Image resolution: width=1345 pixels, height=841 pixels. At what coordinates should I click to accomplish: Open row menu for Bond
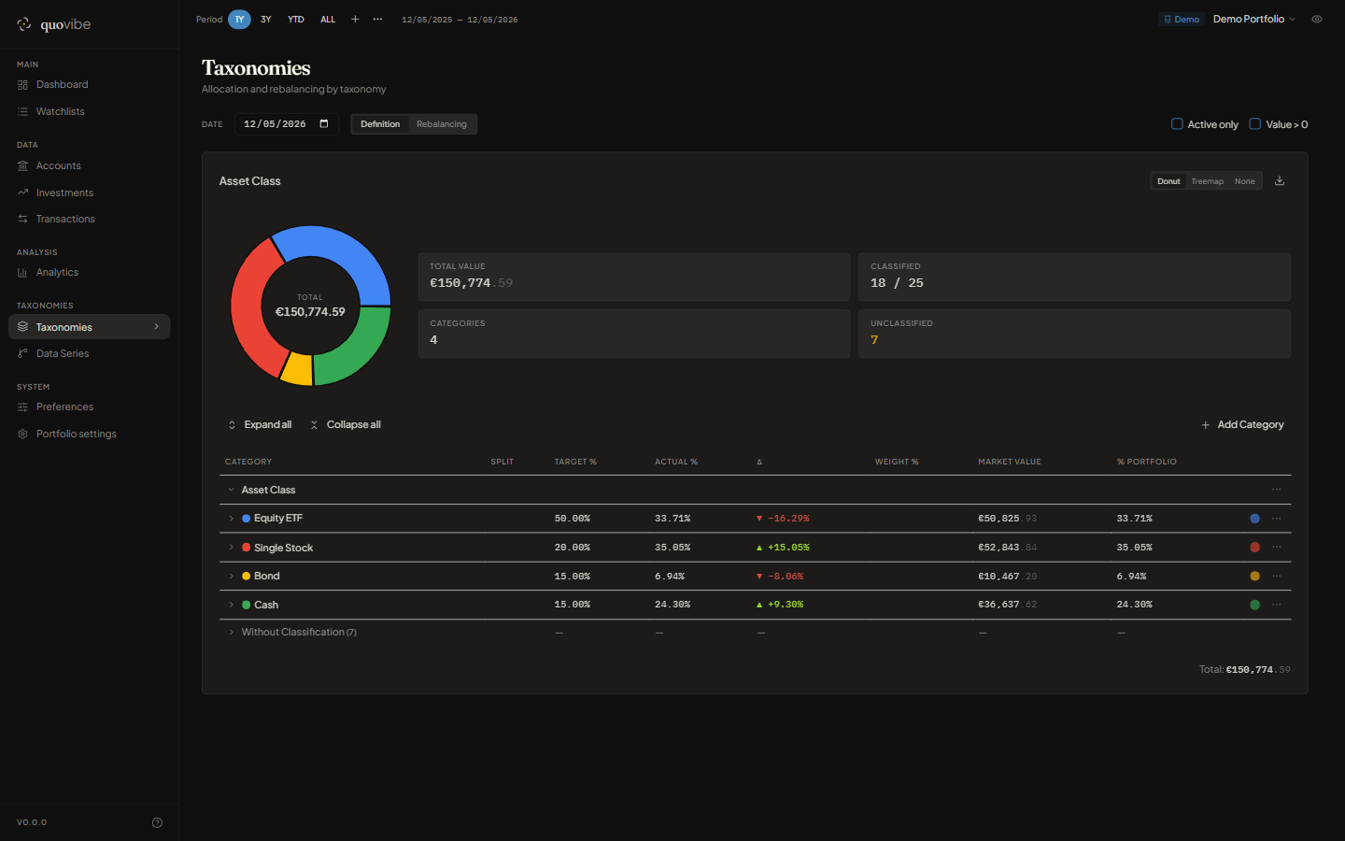pos(1276,577)
